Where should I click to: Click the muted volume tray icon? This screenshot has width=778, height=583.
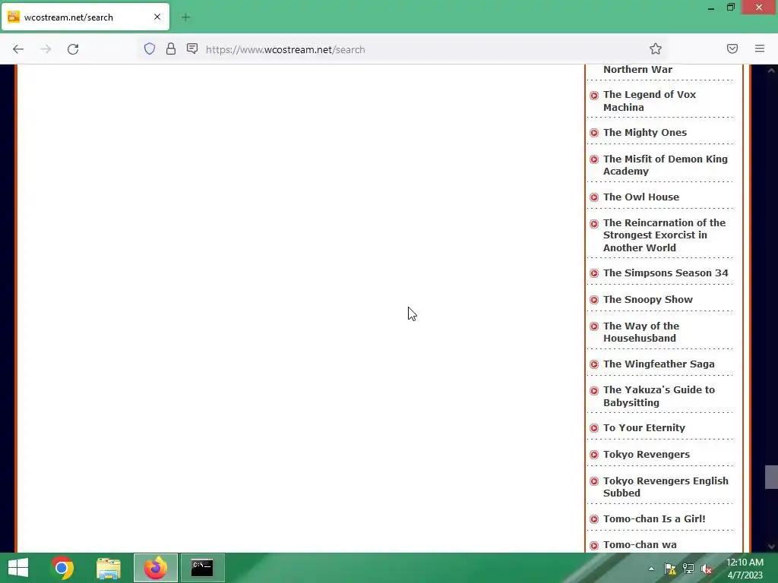(x=707, y=569)
